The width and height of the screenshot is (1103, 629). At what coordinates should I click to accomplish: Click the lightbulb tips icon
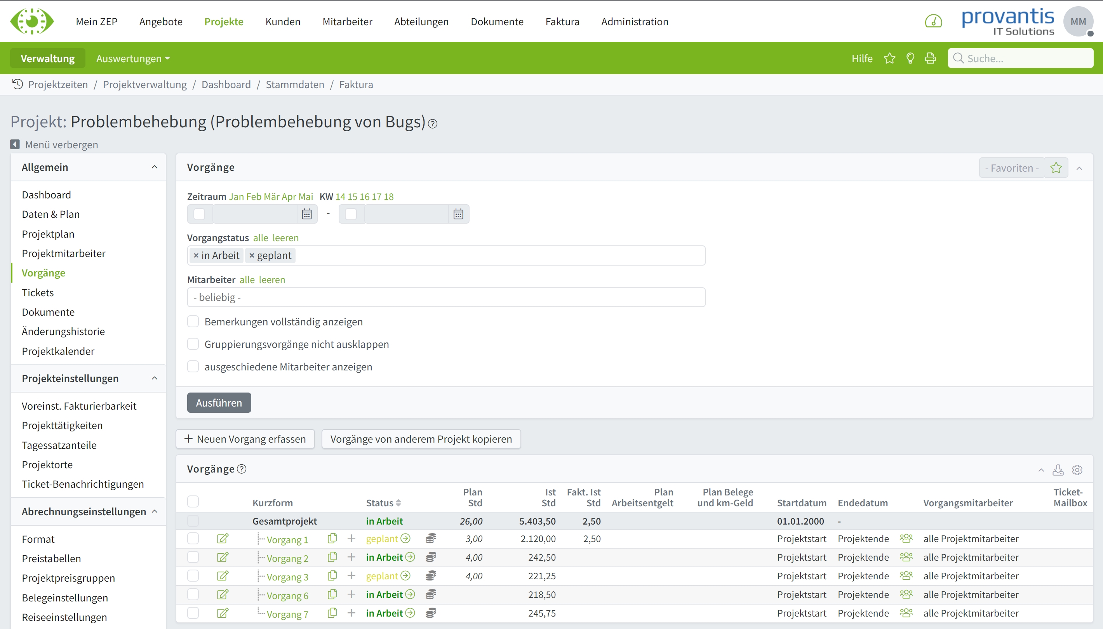tap(910, 58)
